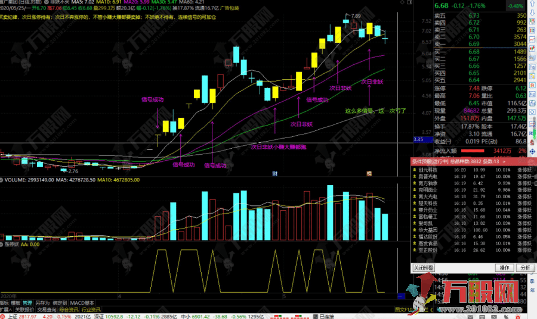Screen dimensions: 537x319
Task: Click the red 净流入额 bar
Action: point(473,151)
